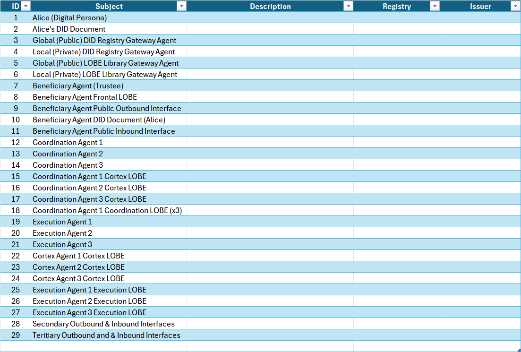Image resolution: width=521 pixels, height=352 pixels.
Task: Select Execution Agent 3 Execution LOBE cell
Action: click(89, 313)
